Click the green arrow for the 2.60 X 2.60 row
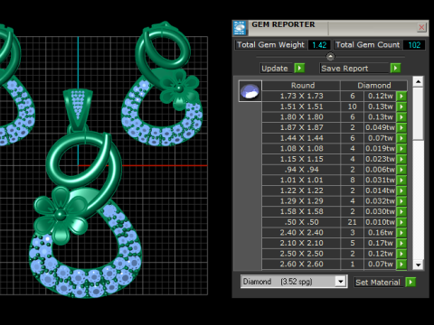This screenshot has height=325, width=434. pos(401,265)
